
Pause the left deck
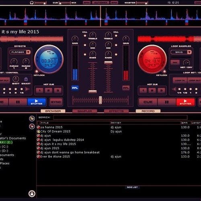[x=18, y=102]
